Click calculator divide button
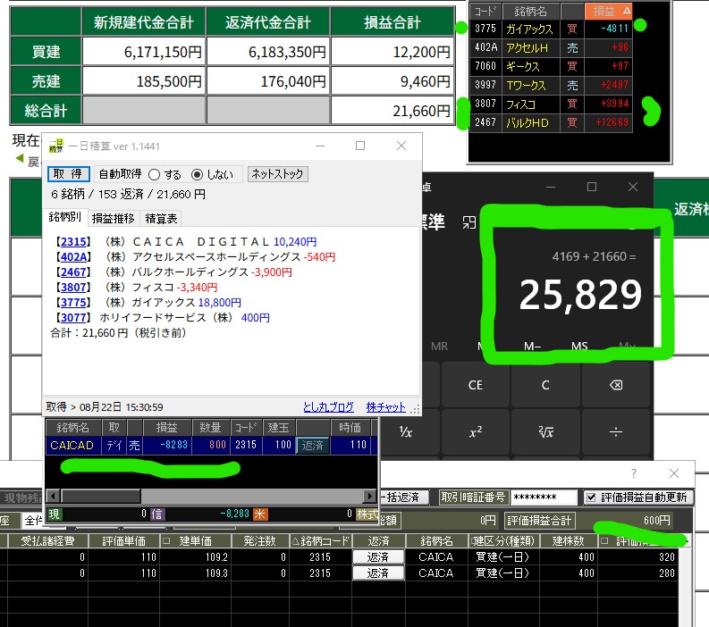 click(616, 432)
